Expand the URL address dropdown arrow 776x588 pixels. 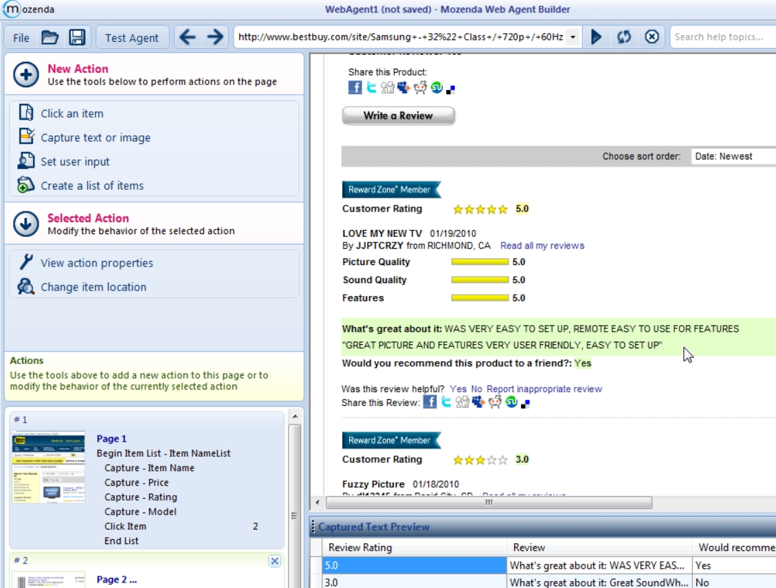point(573,37)
